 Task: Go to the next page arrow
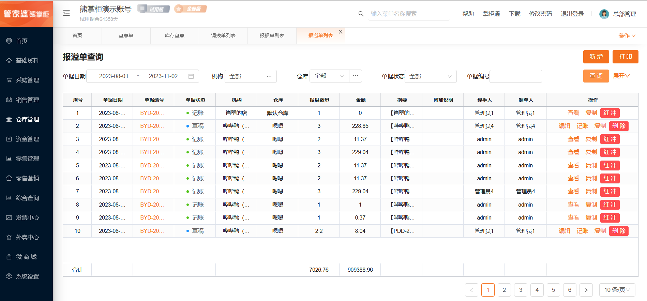tap(586, 290)
